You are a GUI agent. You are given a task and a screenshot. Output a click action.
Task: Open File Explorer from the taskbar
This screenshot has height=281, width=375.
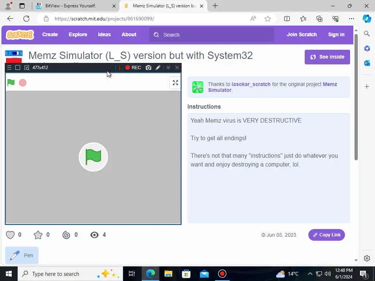168,274
